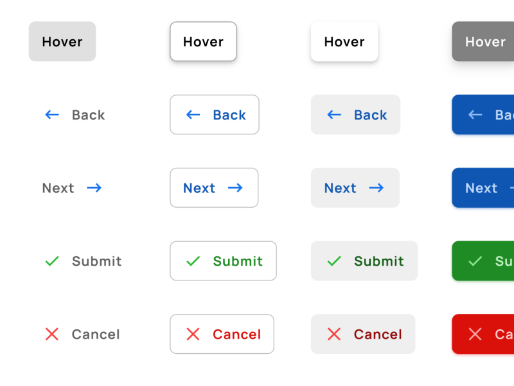Click the solid blue Next button
This screenshot has width=514, height=386.
pyautogui.click(x=483, y=188)
